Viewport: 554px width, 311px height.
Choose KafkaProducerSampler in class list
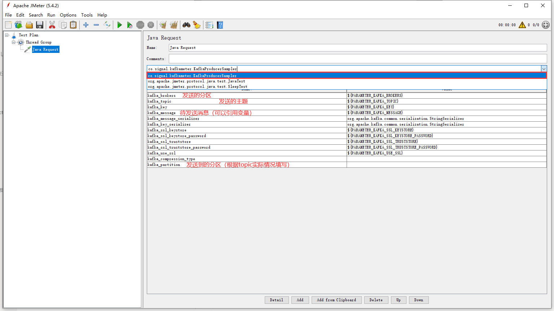[x=347, y=76]
